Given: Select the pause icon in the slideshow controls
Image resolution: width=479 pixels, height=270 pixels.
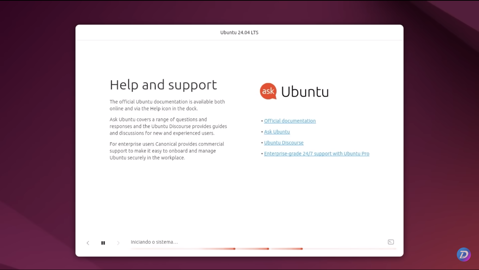Looking at the screenshot, I should [x=103, y=243].
